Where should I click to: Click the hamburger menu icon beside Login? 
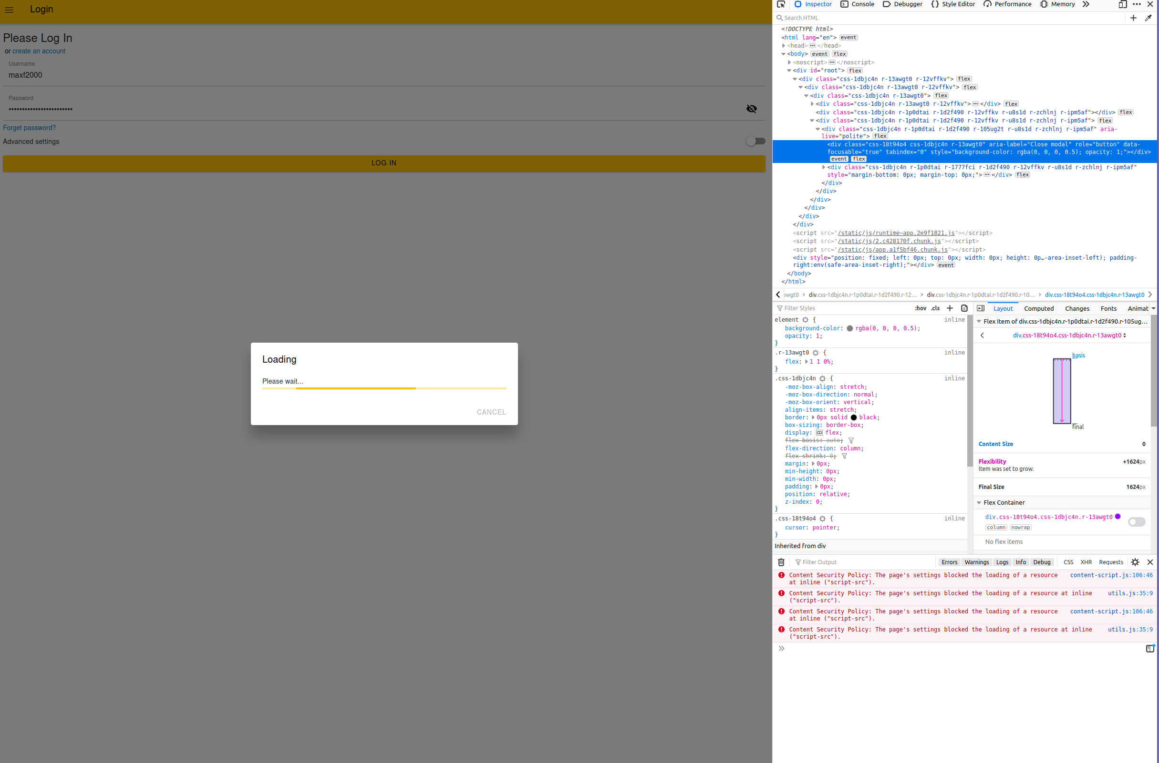click(9, 10)
